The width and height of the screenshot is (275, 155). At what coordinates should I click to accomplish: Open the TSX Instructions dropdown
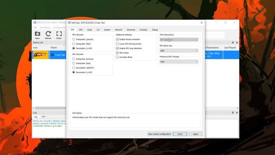179,40
